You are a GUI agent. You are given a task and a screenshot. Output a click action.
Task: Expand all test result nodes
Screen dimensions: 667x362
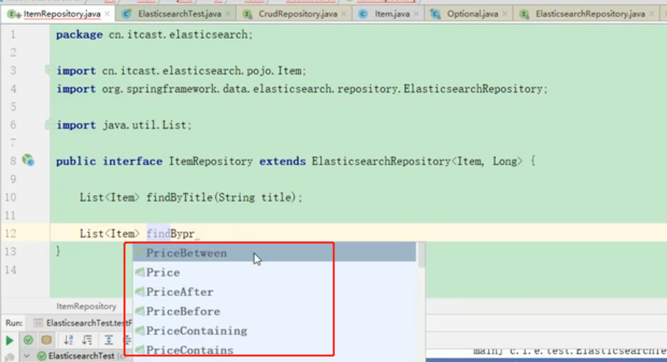click(109, 340)
